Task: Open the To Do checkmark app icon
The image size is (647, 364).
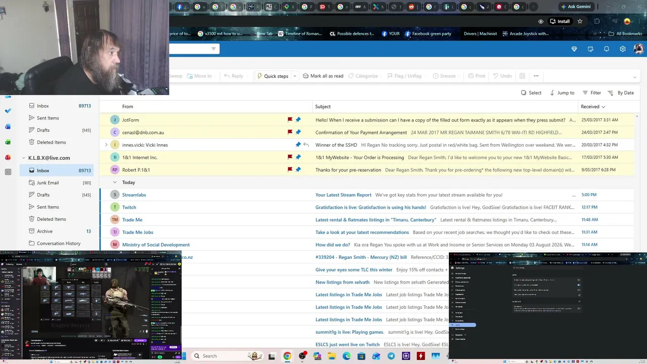Action: click(x=8, y=111)
